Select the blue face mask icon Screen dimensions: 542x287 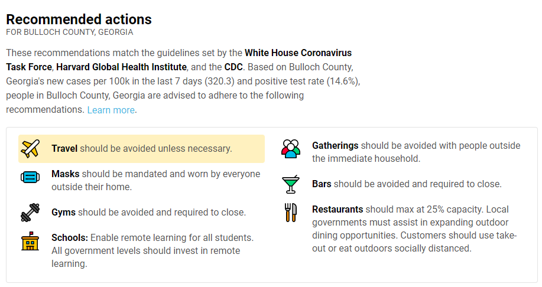(30, 177)
